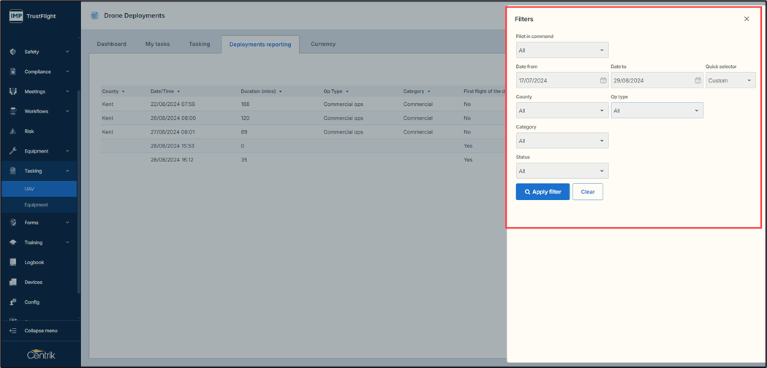767x368 pixels.
Task: Expand the Op type dropdown
Action: (x=656, y=111)
